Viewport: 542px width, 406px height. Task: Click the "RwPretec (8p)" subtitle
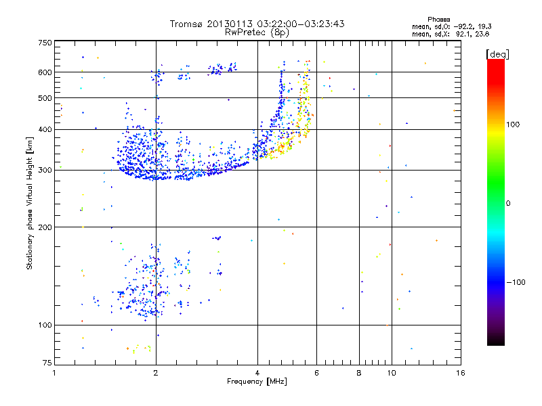[257, 32]
